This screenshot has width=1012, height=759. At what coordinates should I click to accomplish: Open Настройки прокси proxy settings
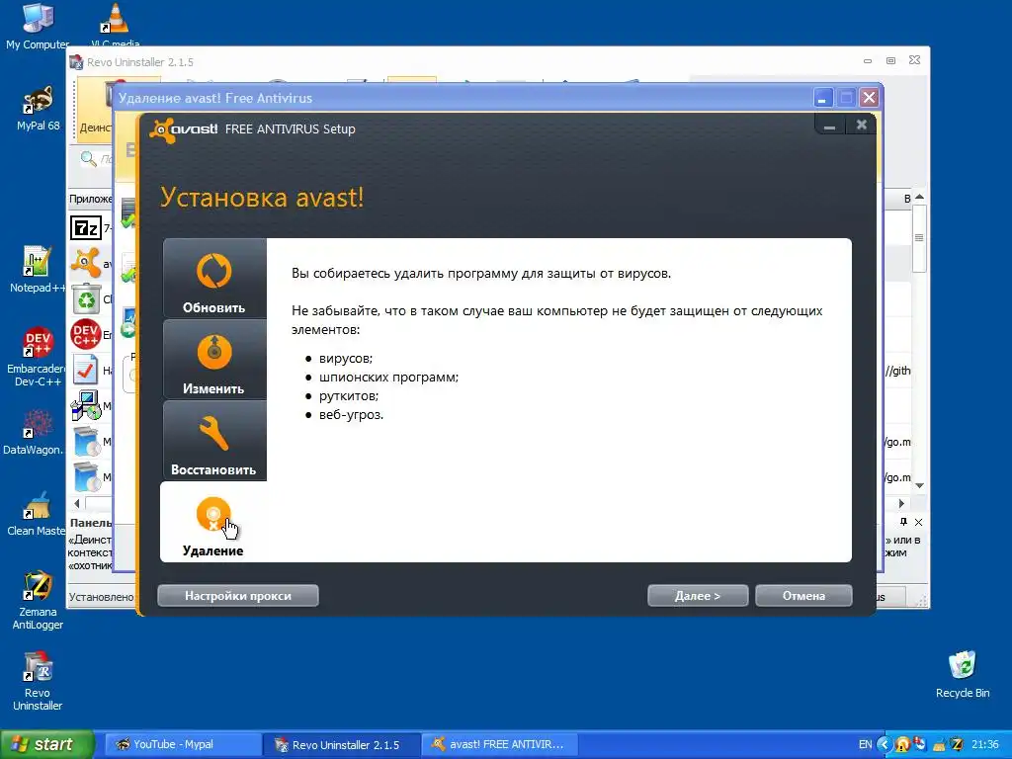[x=238, y=596]
